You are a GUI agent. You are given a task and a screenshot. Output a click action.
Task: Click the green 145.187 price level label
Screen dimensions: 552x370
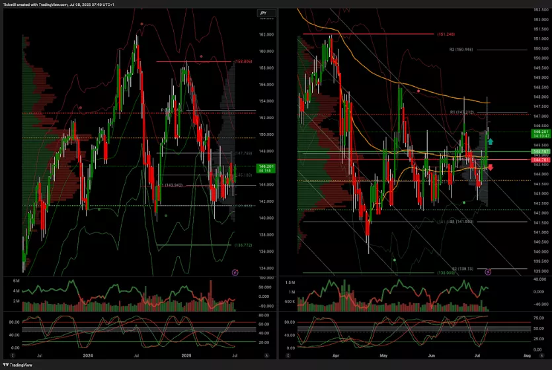539,152
